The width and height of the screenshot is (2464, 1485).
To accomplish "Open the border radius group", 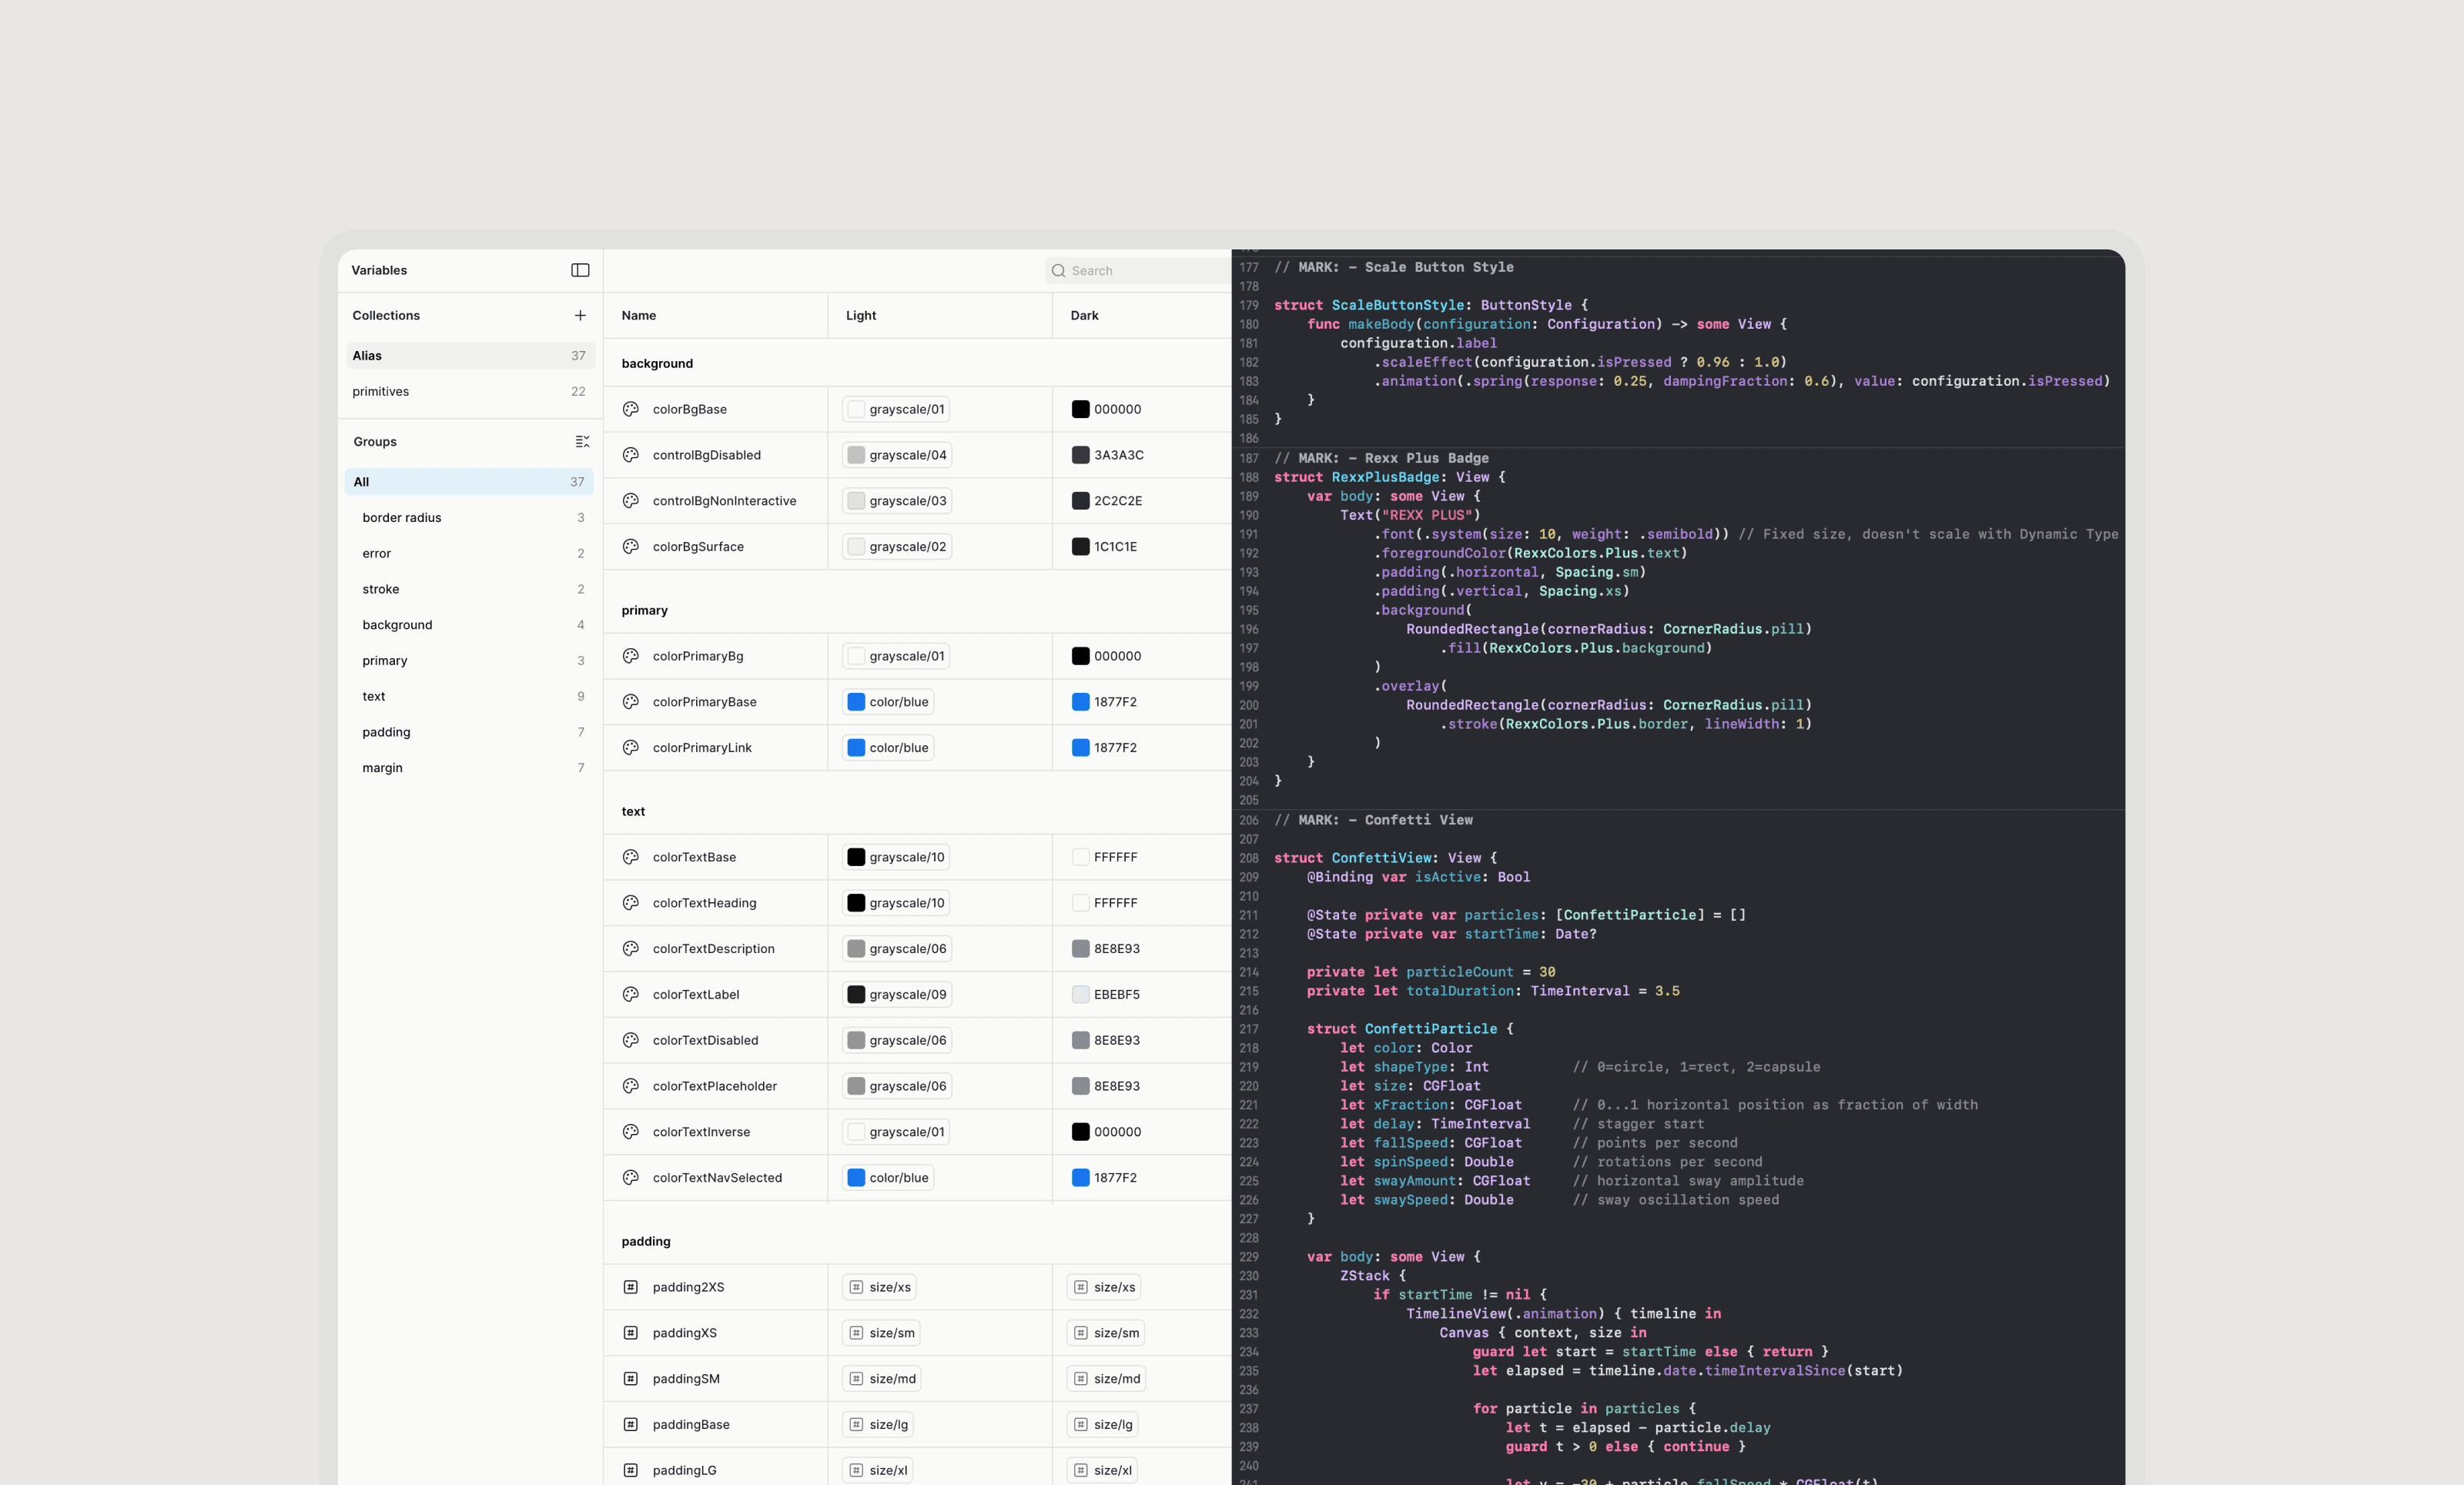I will (x=402, y=517).
